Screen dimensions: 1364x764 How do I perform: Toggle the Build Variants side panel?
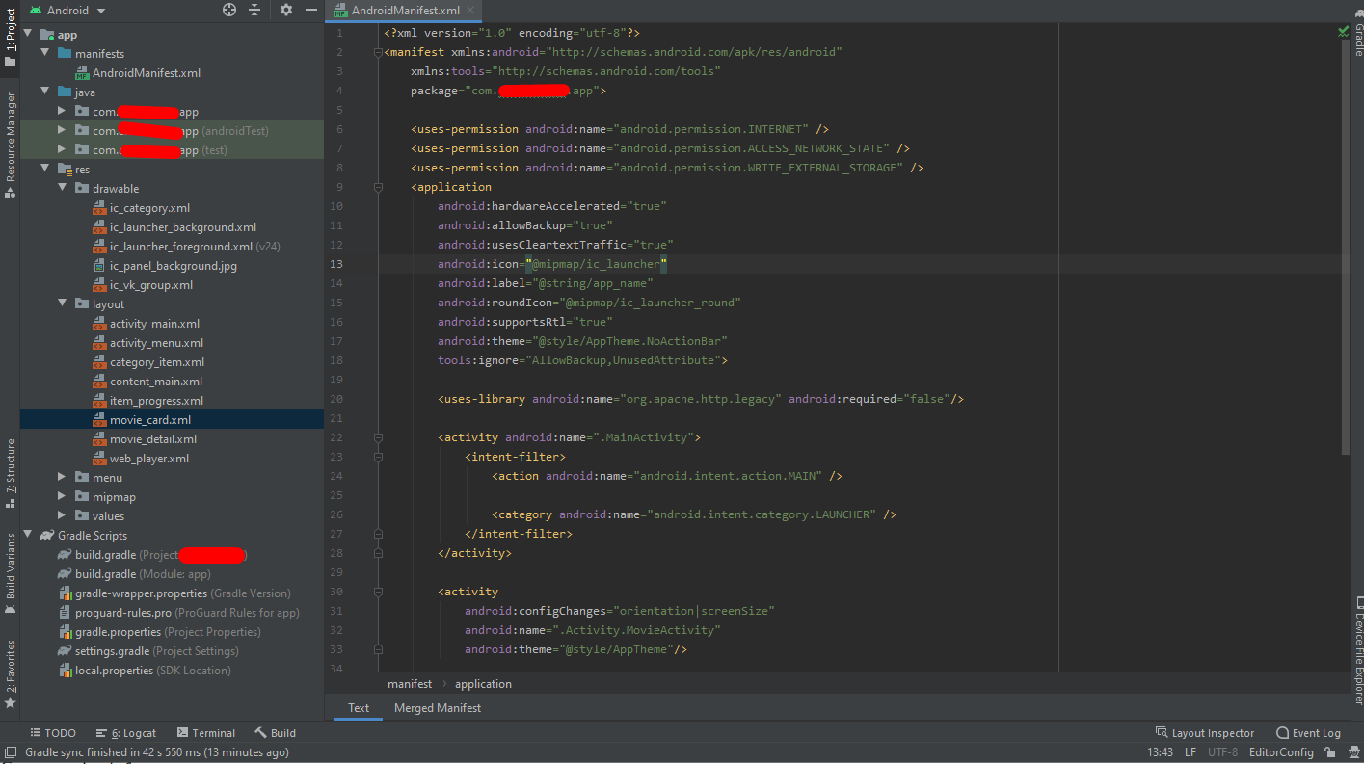11,566
